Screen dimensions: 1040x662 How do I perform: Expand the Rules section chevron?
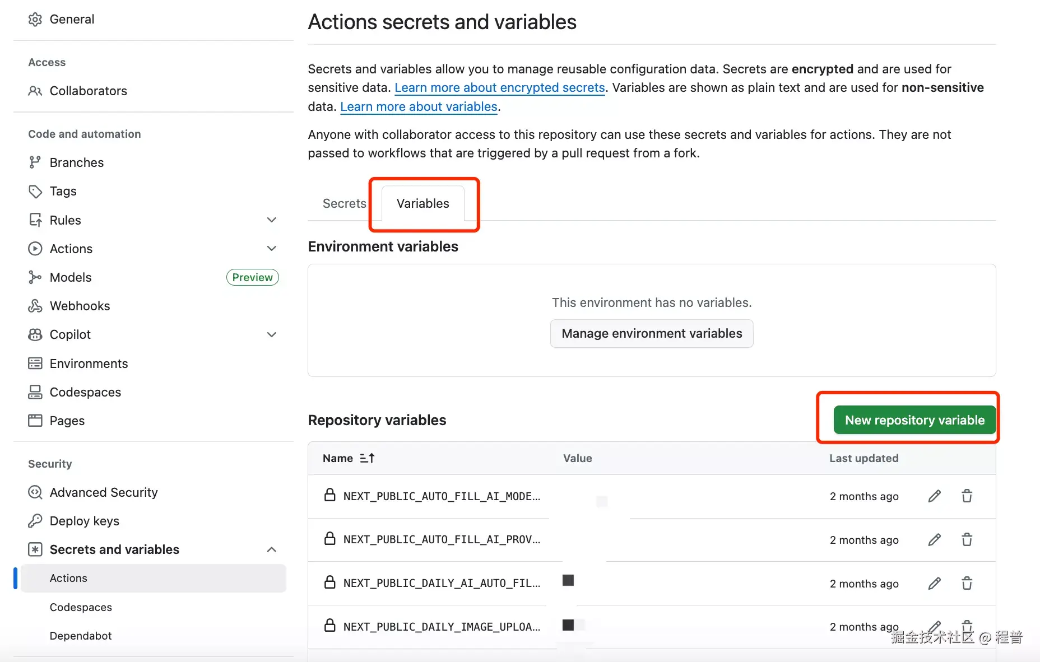272,220
